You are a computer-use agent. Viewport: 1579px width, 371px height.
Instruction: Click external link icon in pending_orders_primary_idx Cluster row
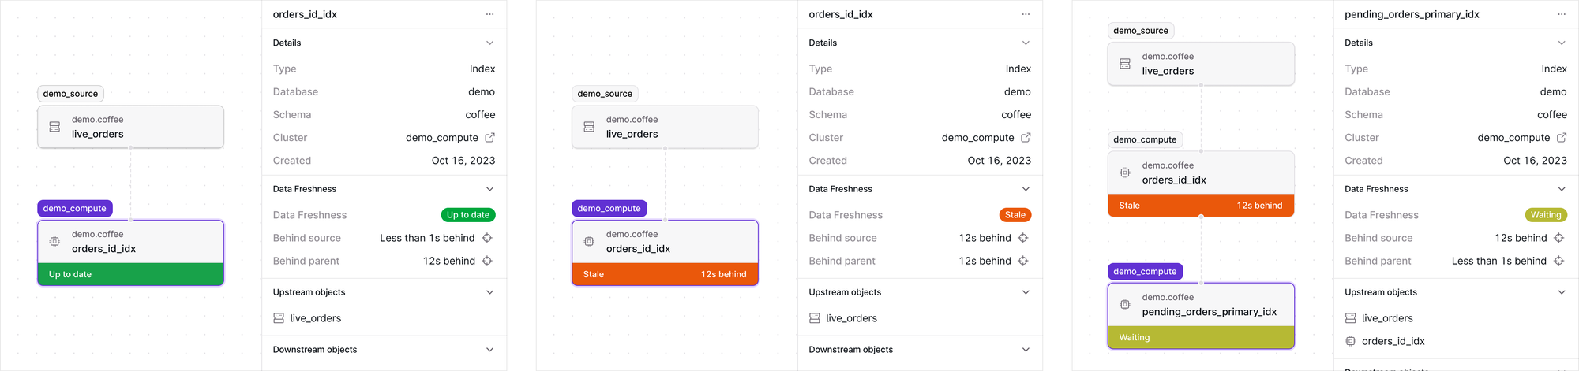(x=1561, y=138)
